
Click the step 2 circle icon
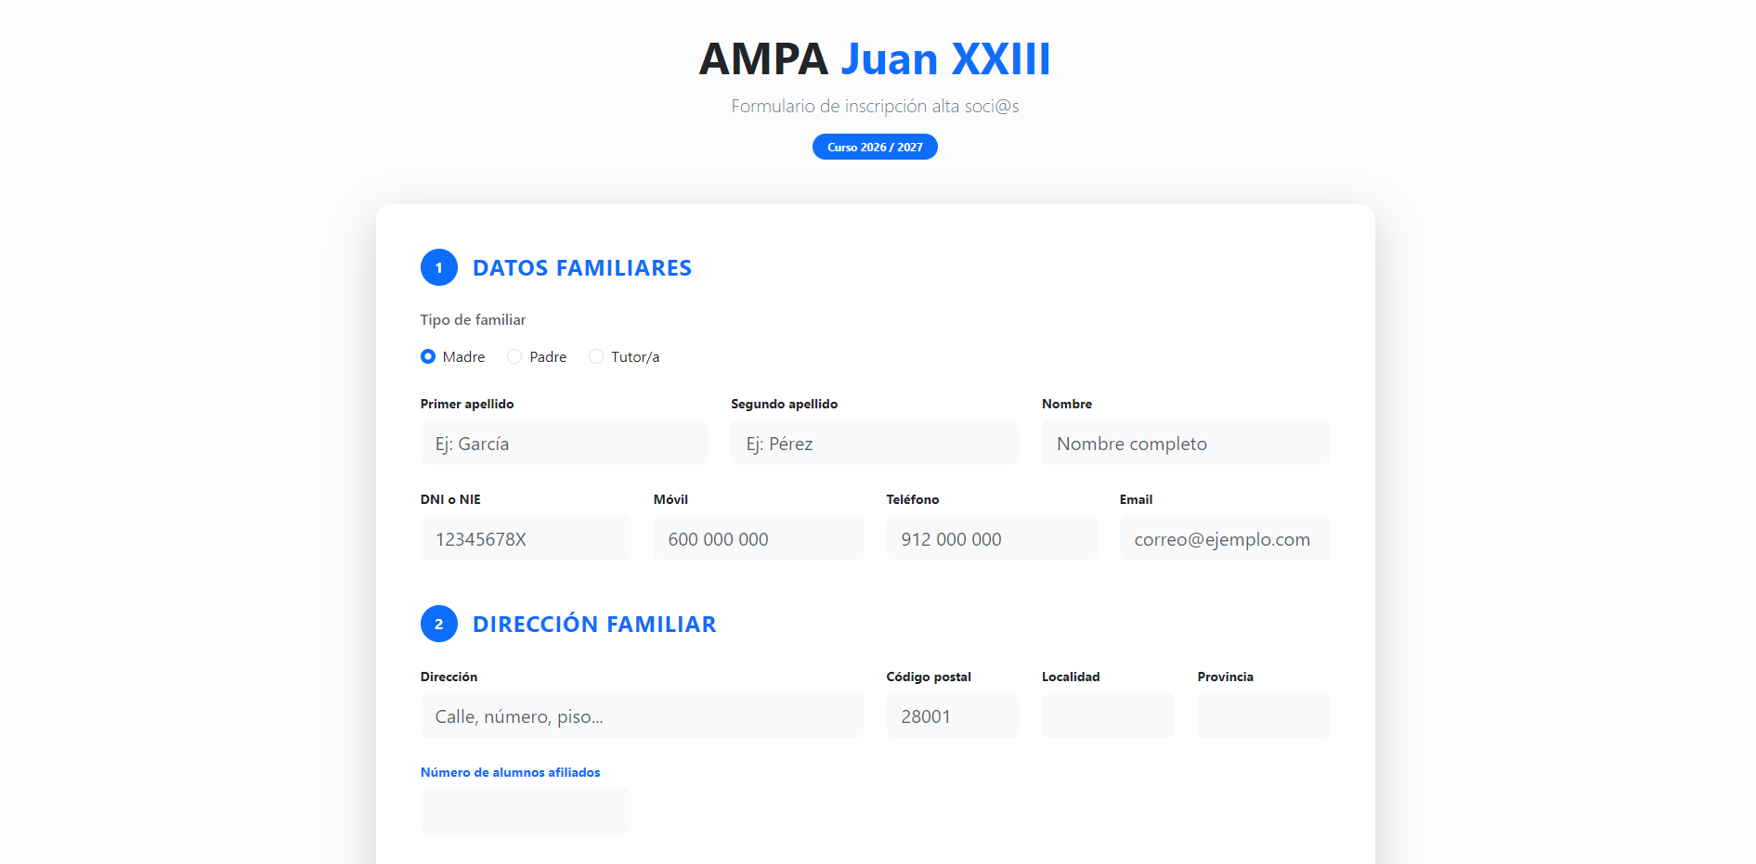(x=439, y=624)
